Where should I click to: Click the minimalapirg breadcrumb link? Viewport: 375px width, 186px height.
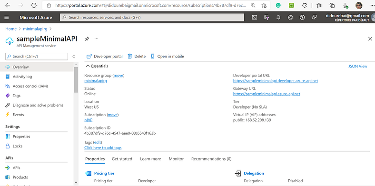point(35,29)
